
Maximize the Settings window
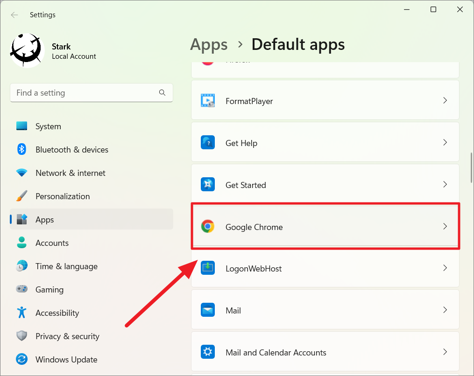(x=433, y=10)
